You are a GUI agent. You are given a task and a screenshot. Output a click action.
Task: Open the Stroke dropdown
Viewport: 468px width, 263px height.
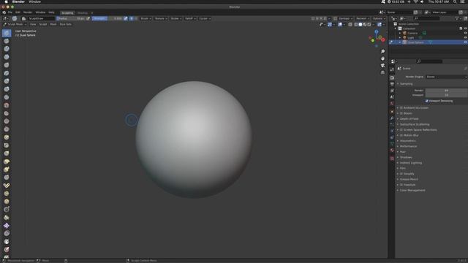(x=175, y=18)
